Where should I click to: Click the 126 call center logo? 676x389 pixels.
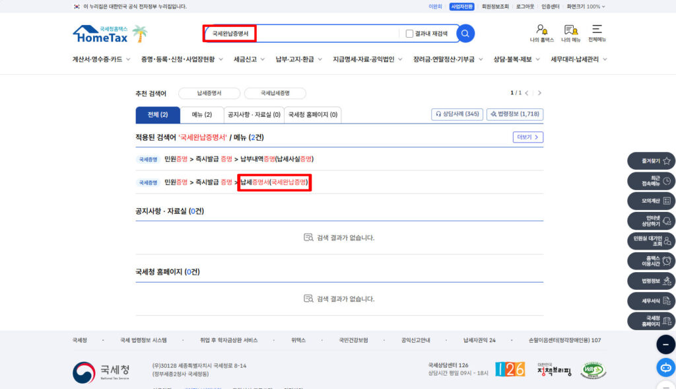coord(510,369)
